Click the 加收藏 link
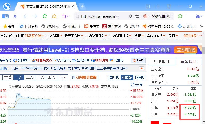The image size is (205, 124). click(19, 36)
